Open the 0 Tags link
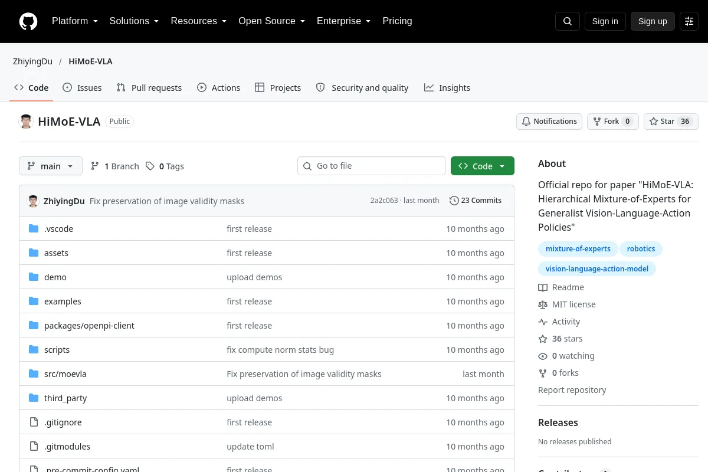The width and height of the screenshot is (708, 472). click(165, 166)
